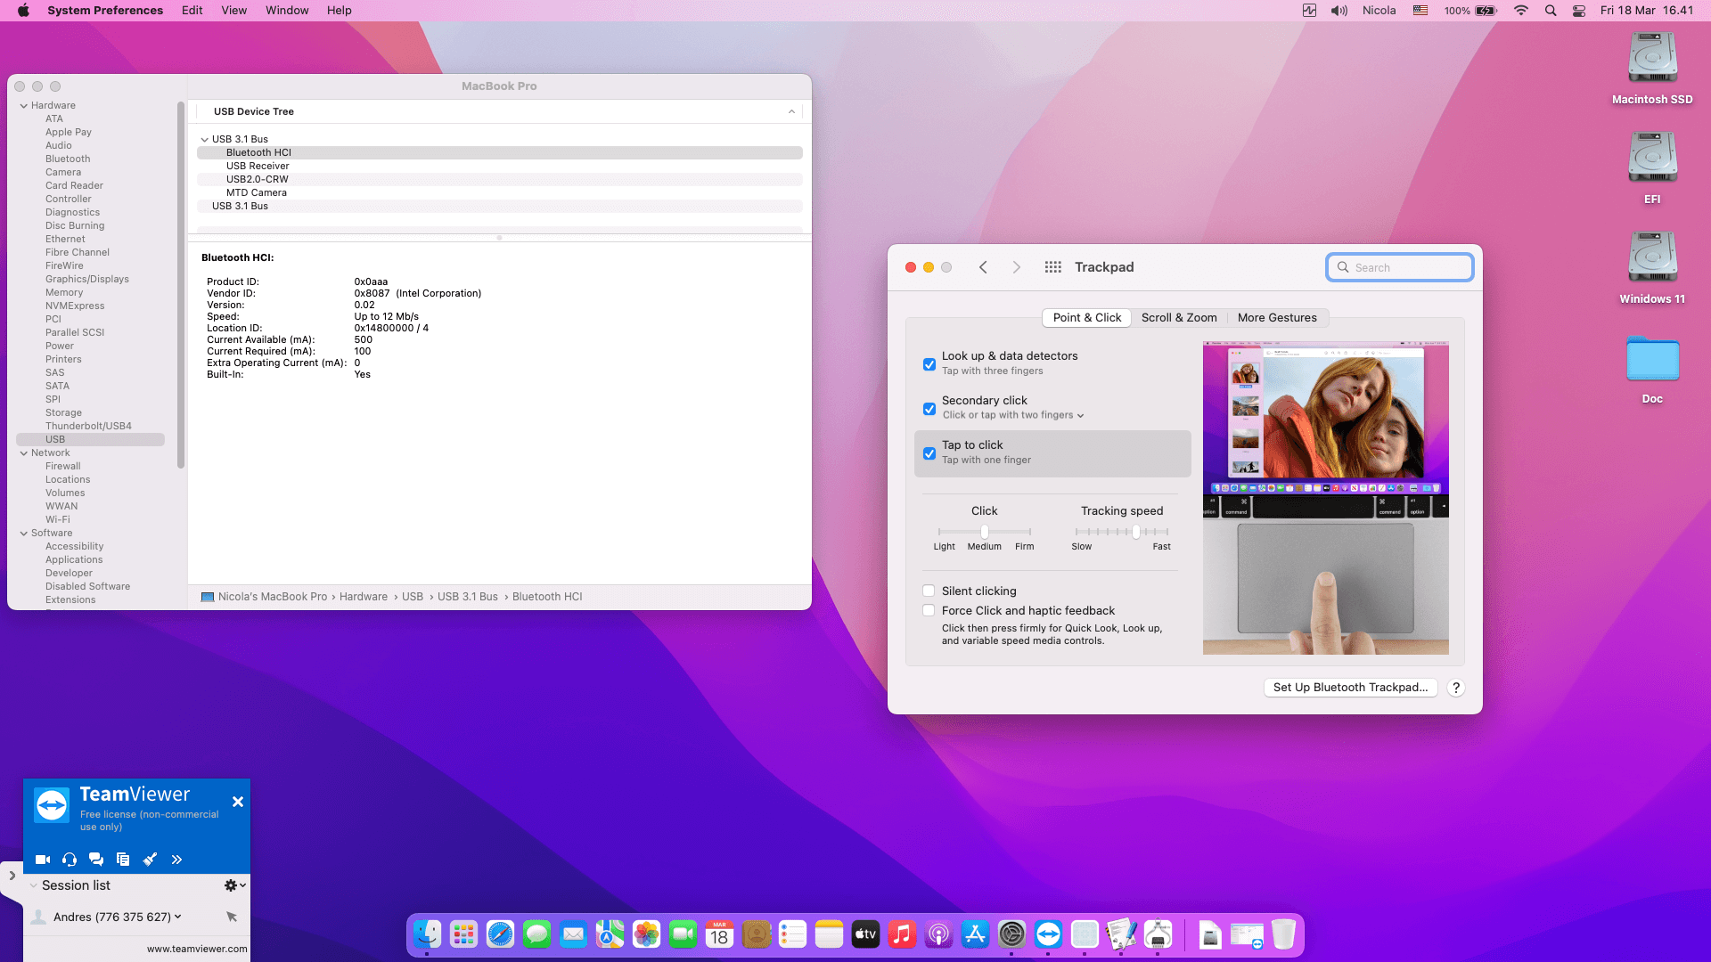1711x962 pixels.
Task: Open Photos app in the Dock
Action: pos(646,934)
